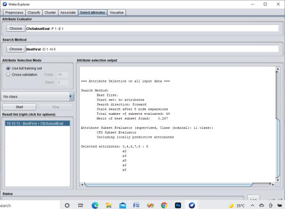
Task: Click the Merit of best subset line
Action: tap(132, 118)
